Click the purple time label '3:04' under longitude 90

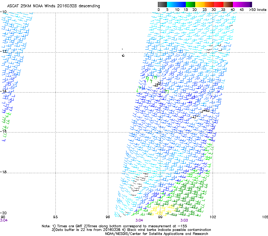click(x=4, y=220)
